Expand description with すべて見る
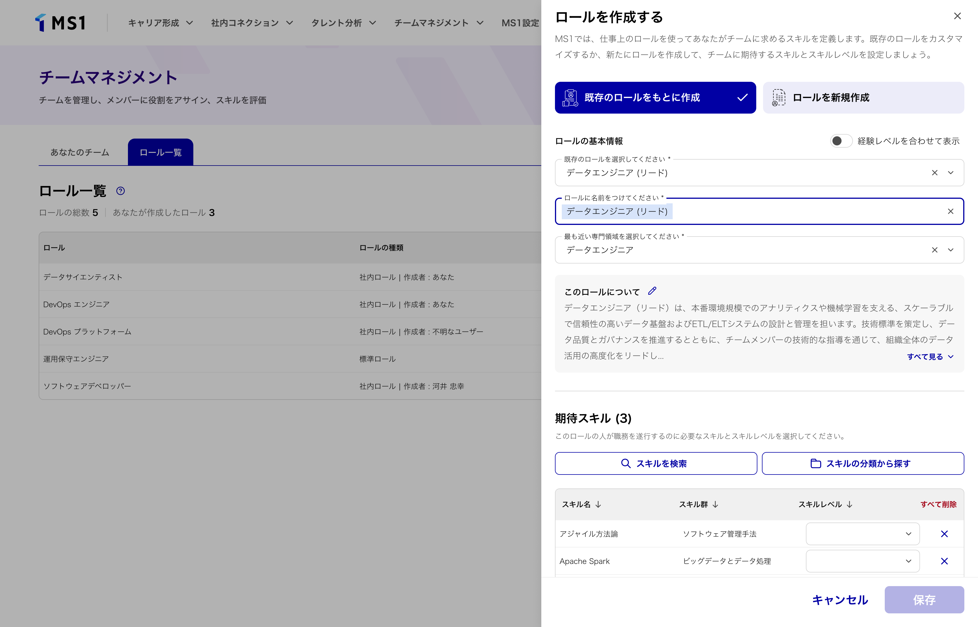The width and height of the screenshot is (978, 627). [x=930, y=357]
